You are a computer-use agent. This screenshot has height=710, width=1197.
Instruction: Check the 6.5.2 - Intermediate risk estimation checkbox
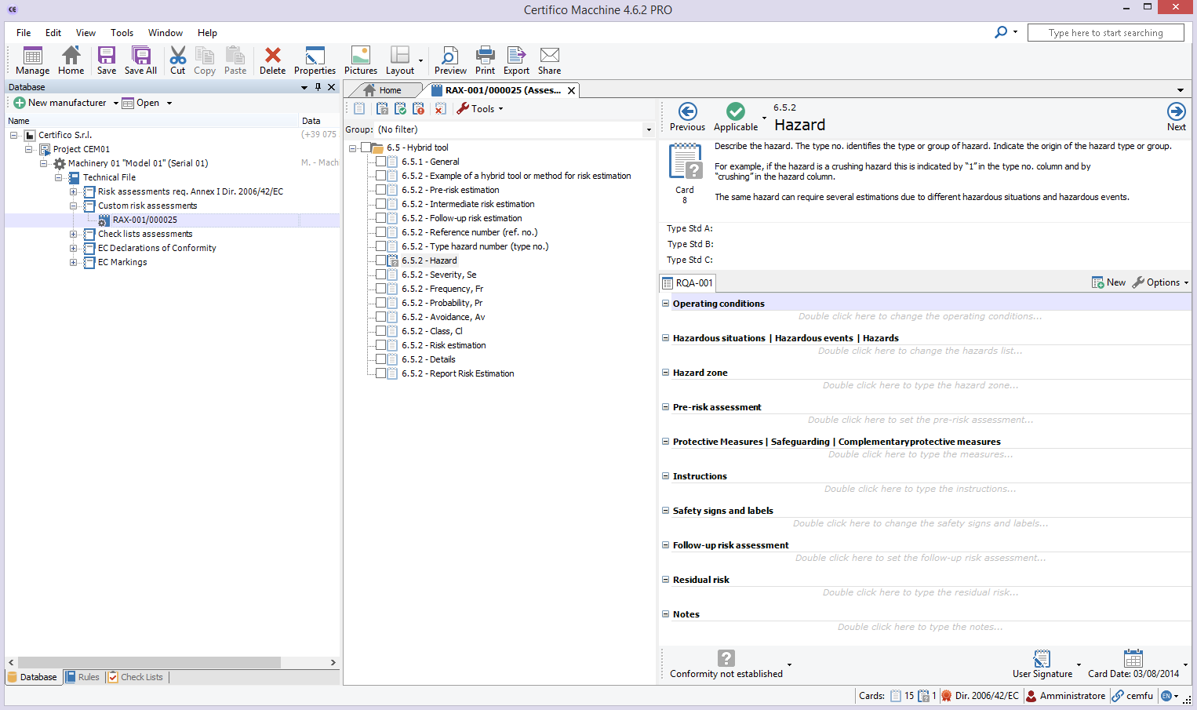[380, 204]
